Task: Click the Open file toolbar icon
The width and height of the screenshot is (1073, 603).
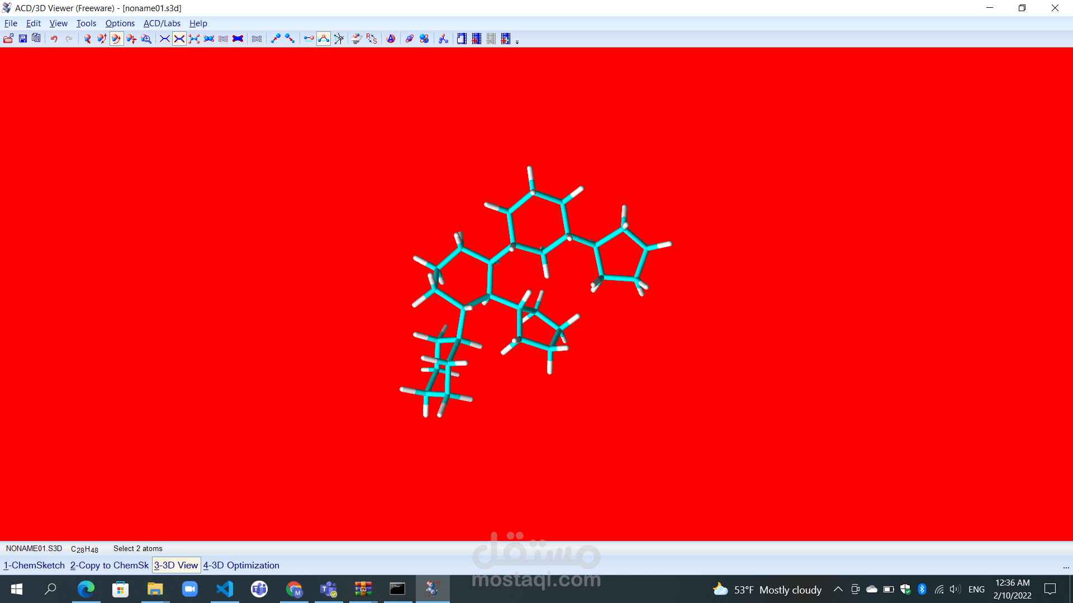Action: pyautogui.click(x=8, y=39)
